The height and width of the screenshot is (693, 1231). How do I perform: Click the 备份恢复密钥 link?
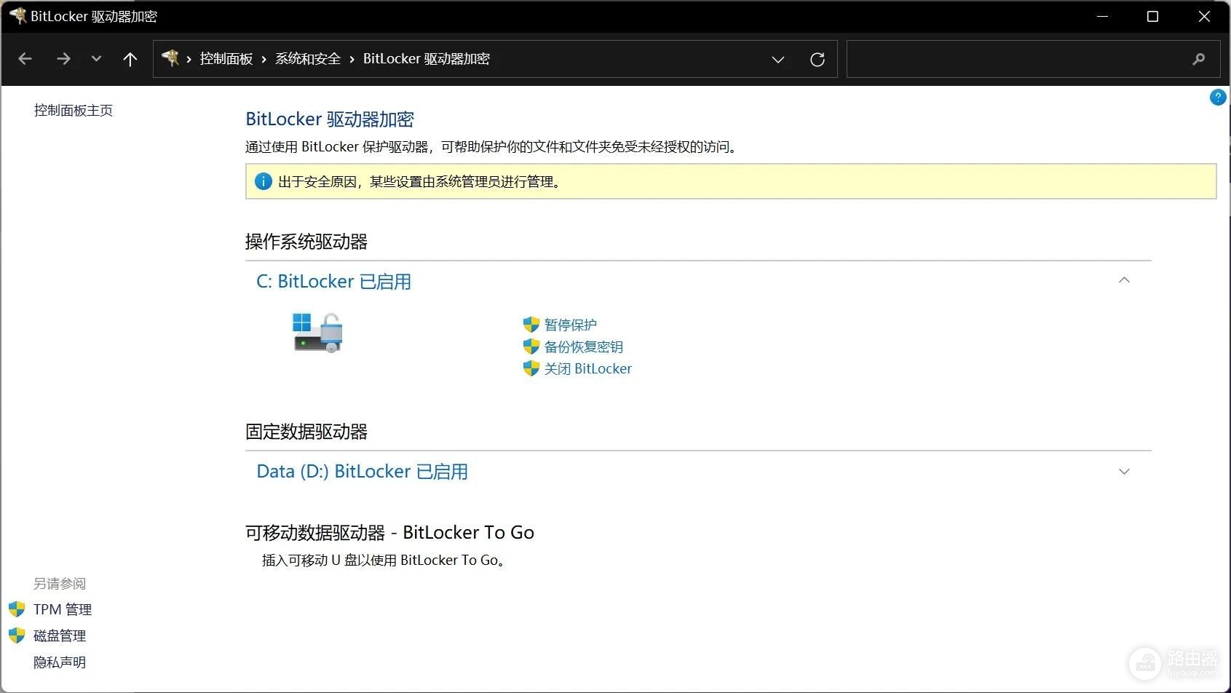584,346
